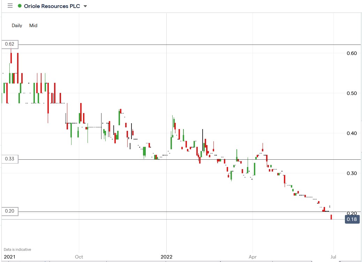
Task: Click the 0.40 price axis value
Action: pyautogui.click(x=352, y=133)
